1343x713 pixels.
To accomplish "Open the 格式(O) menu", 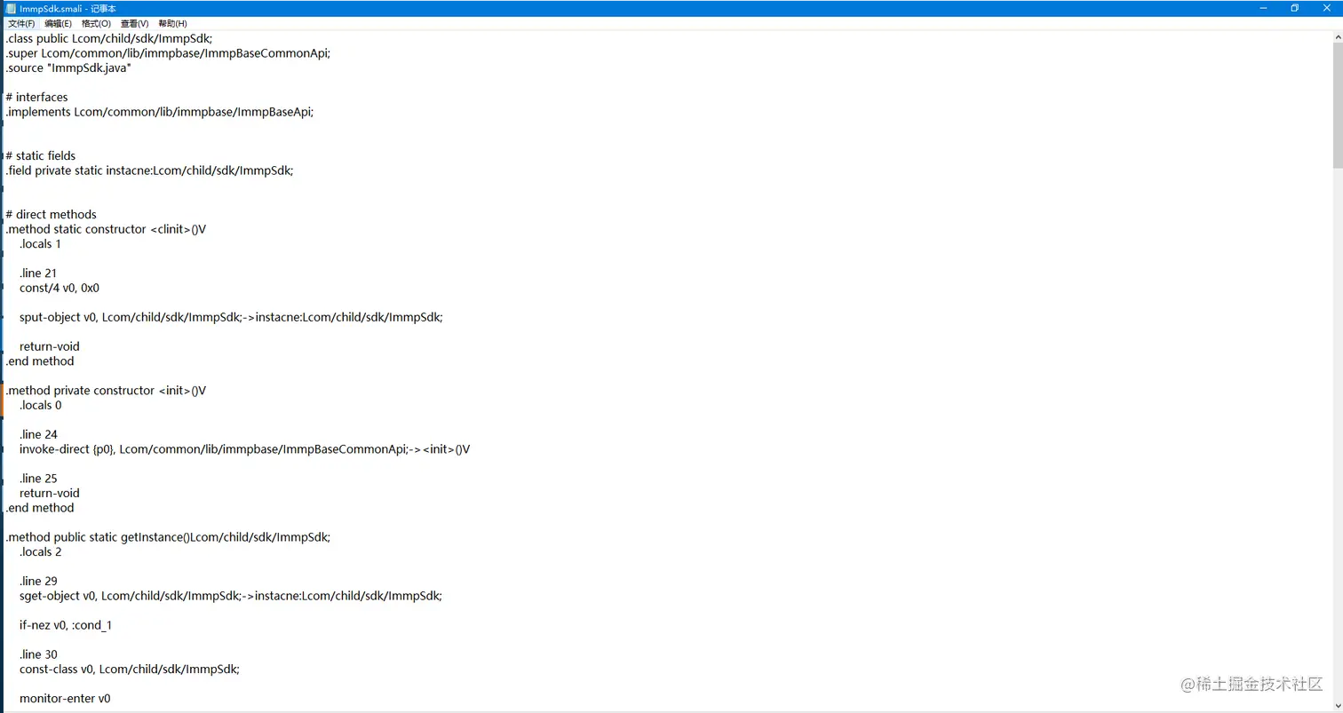I will (97, 24).
